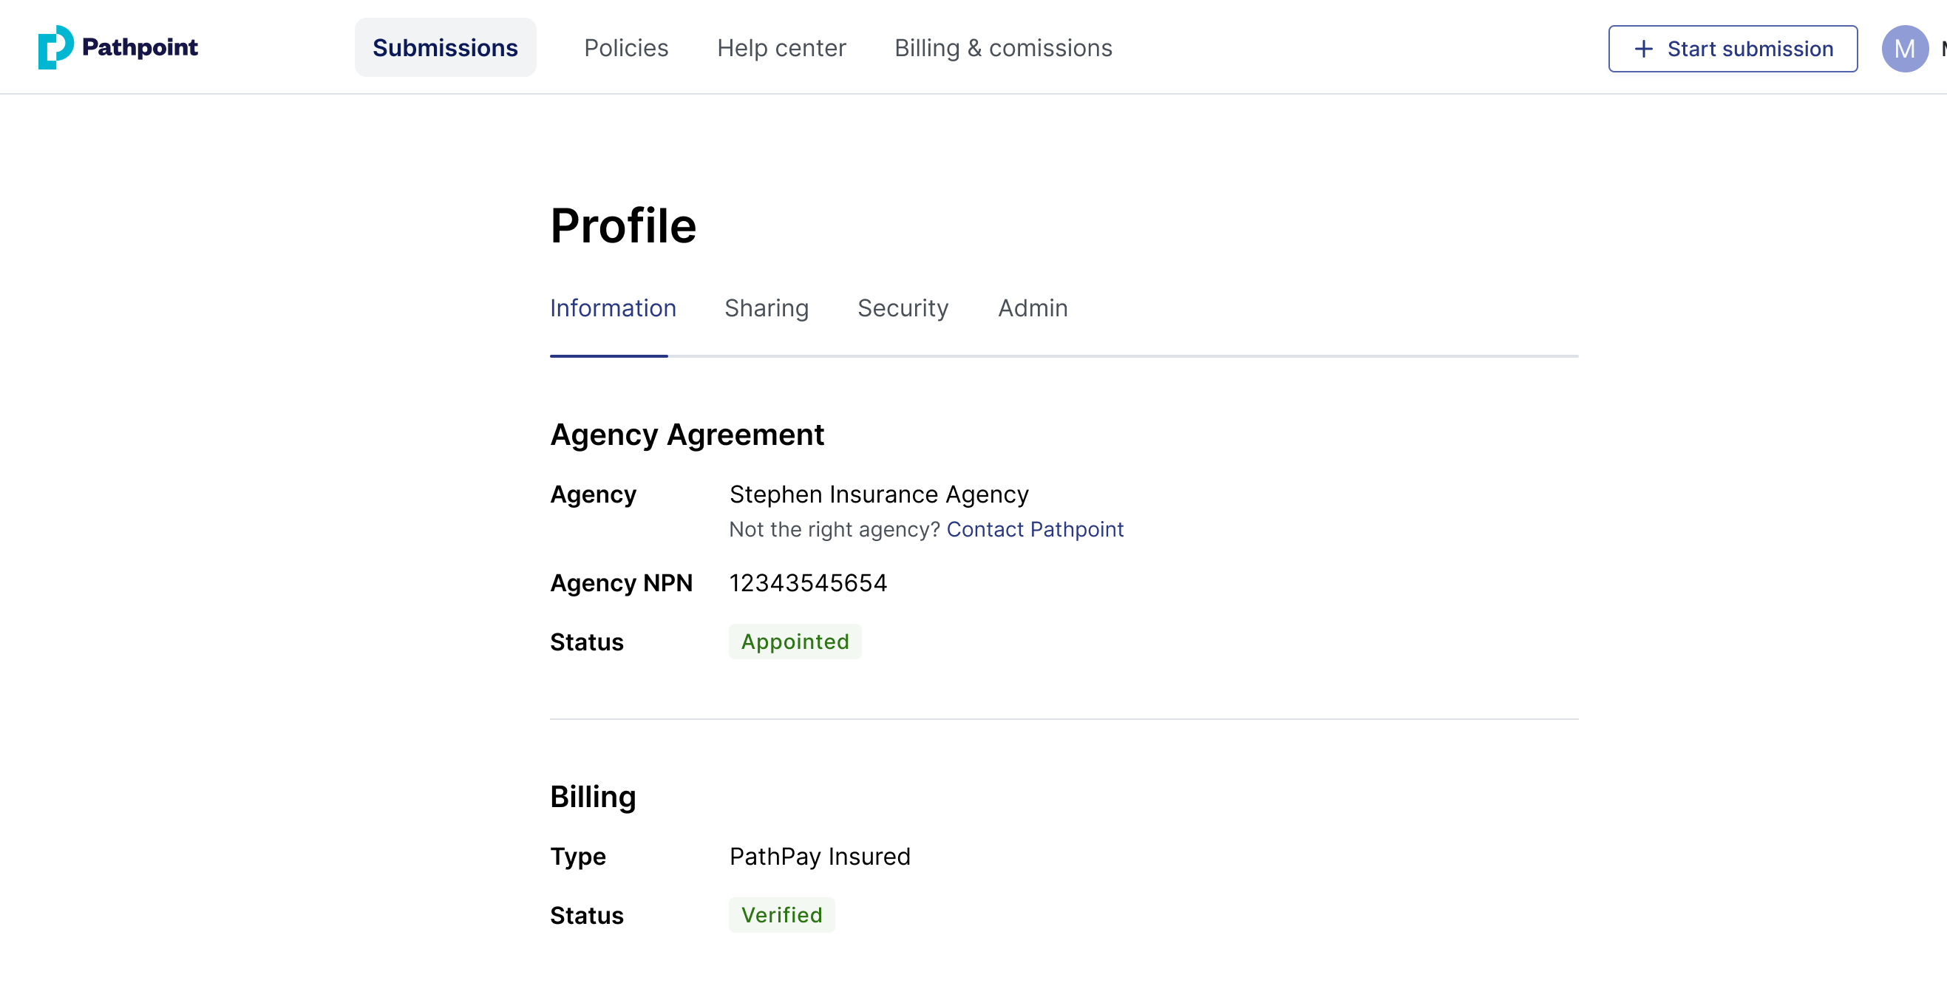Click the user avatar icon top right
This screenshot has width=1947, height=983.
pyautogui.click(x=1900, y=47)
